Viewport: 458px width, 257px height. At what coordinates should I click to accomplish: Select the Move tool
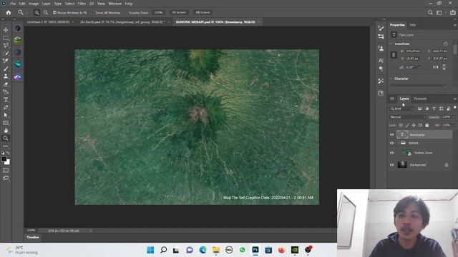[x=6, y=30]
